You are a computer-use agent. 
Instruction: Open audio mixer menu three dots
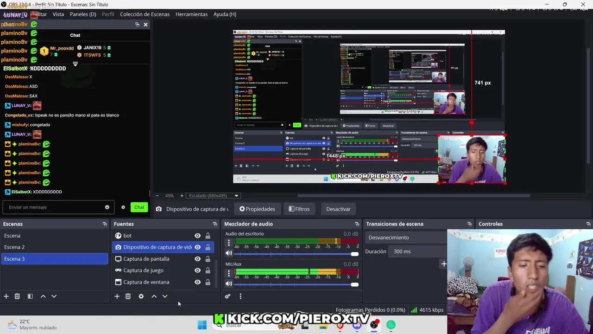pyautogui.click(x=240, y=296)
